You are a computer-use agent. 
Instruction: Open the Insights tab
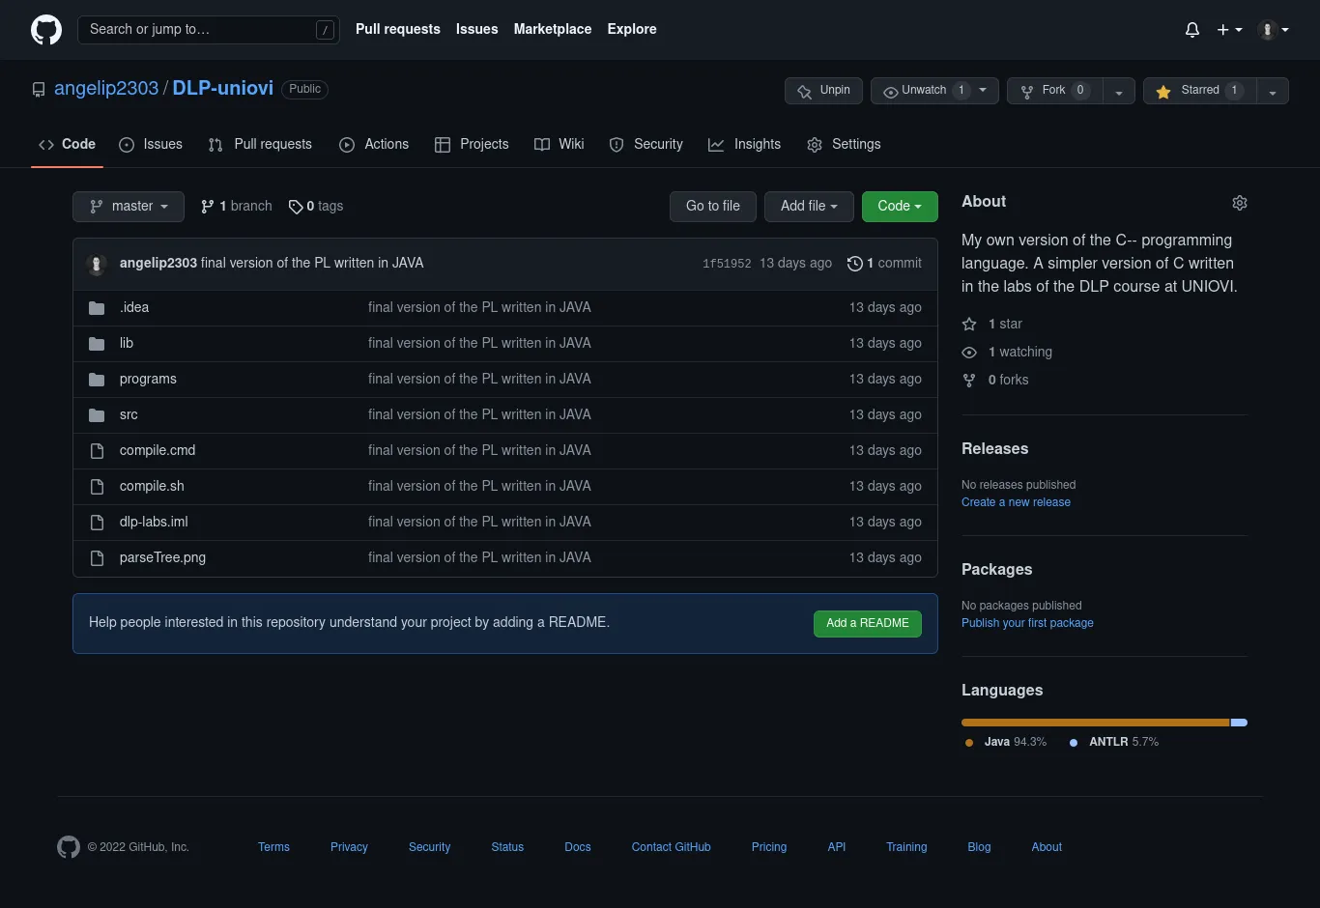pyautogui.click(x=744, y=145)
